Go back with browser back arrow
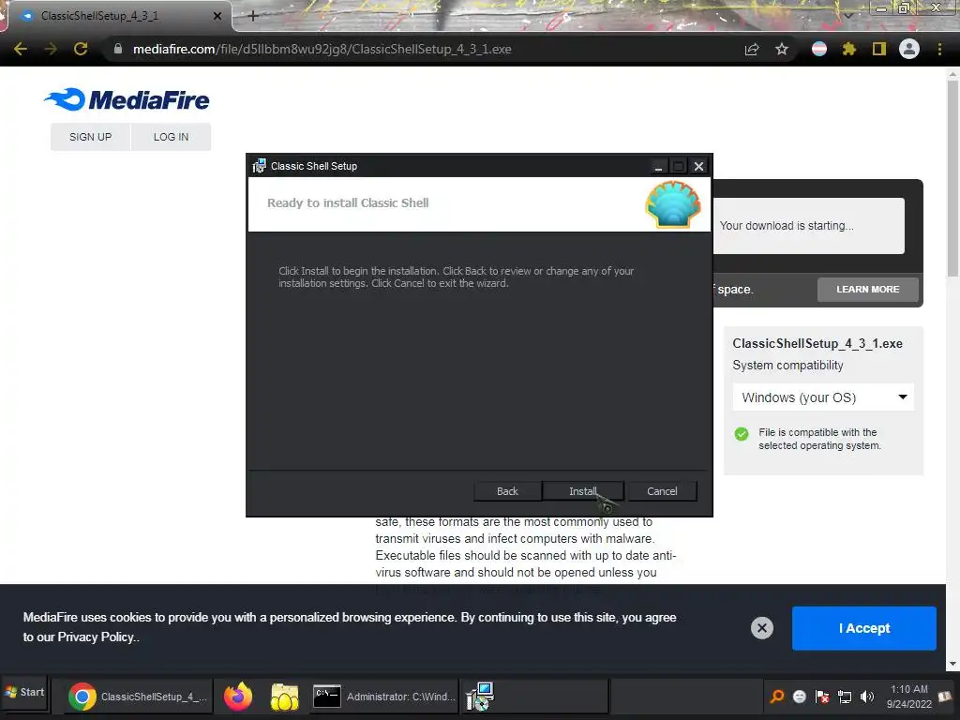The height and width of the screenshot is (720, 960). coord(21,49)
